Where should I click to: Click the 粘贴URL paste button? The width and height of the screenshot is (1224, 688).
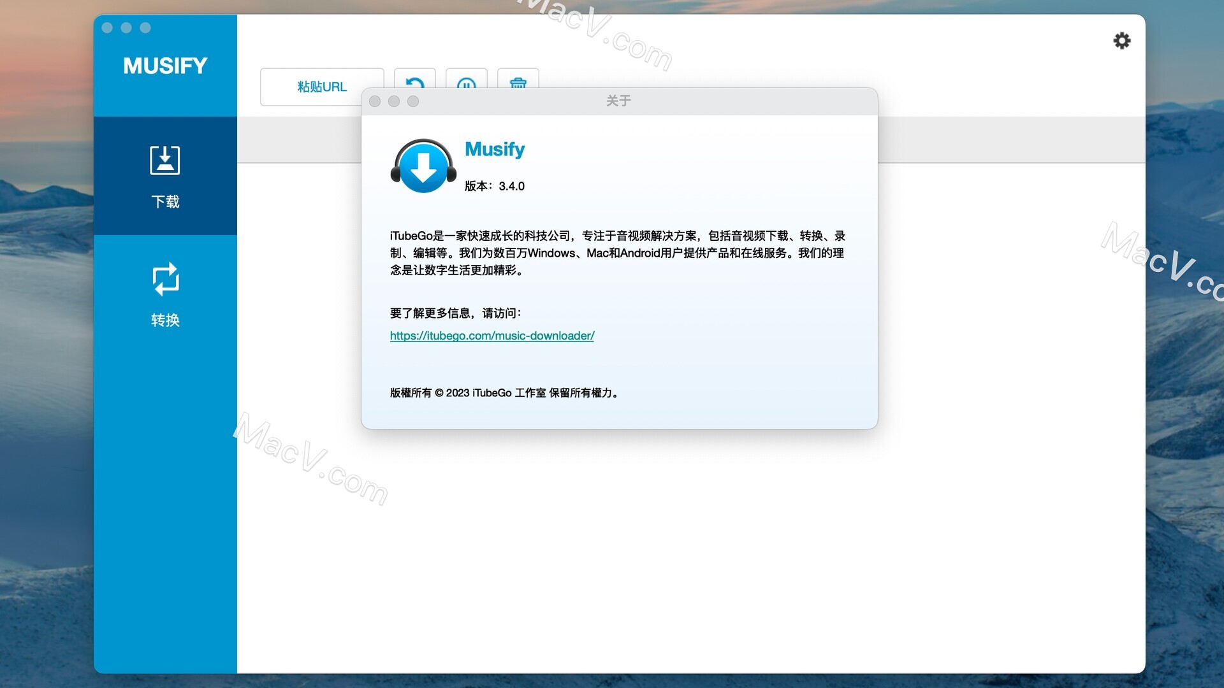[x=322, y=87]
